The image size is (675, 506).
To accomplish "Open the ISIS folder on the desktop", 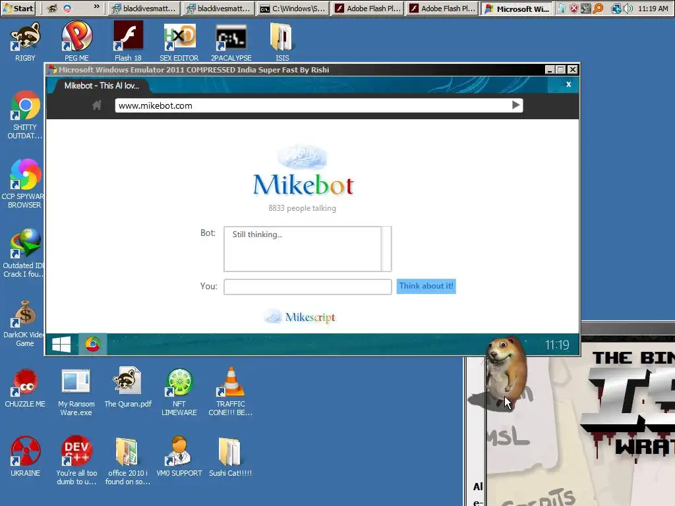I will pos(282,41).
